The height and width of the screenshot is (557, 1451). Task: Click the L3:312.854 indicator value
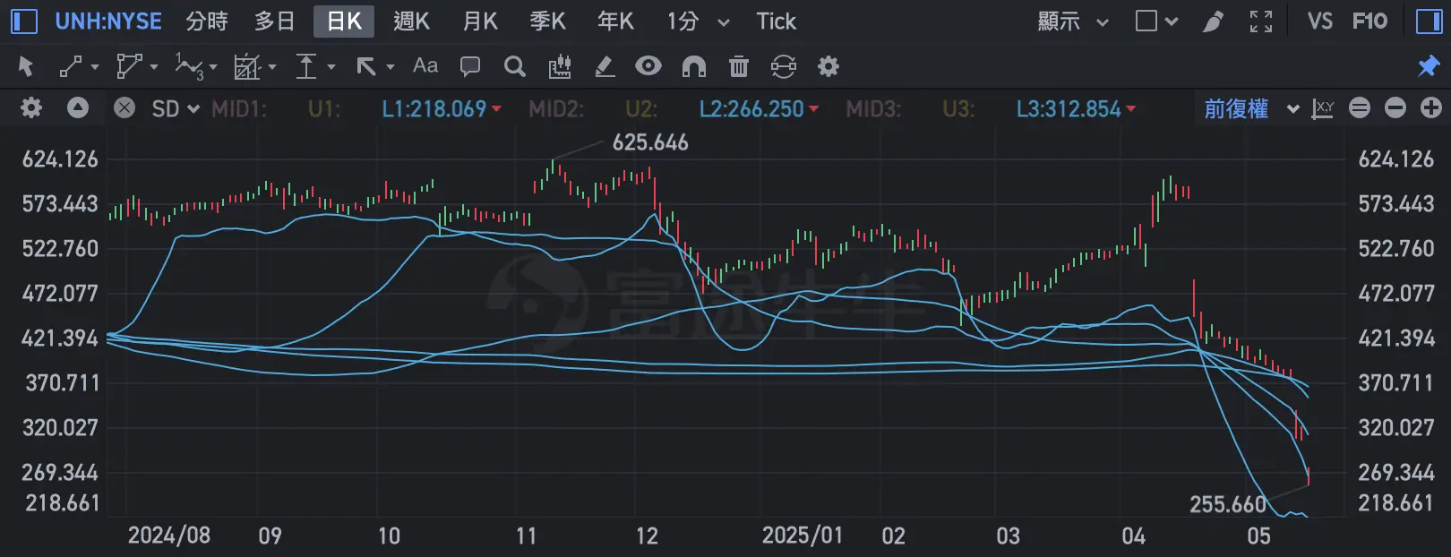coord(1076,109)
